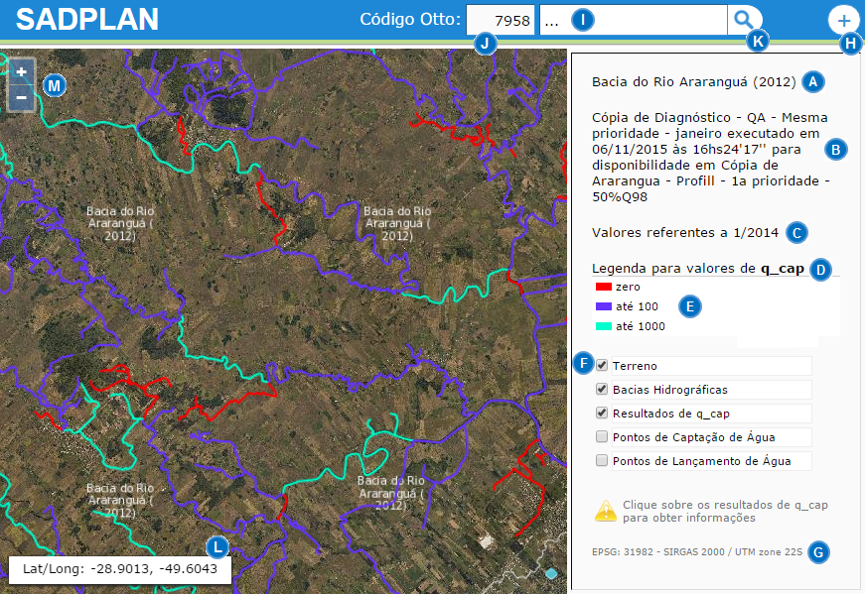The image size is (865, 594).
Task: Click the yellow warning triangle icon
Action: pos(605,512)
